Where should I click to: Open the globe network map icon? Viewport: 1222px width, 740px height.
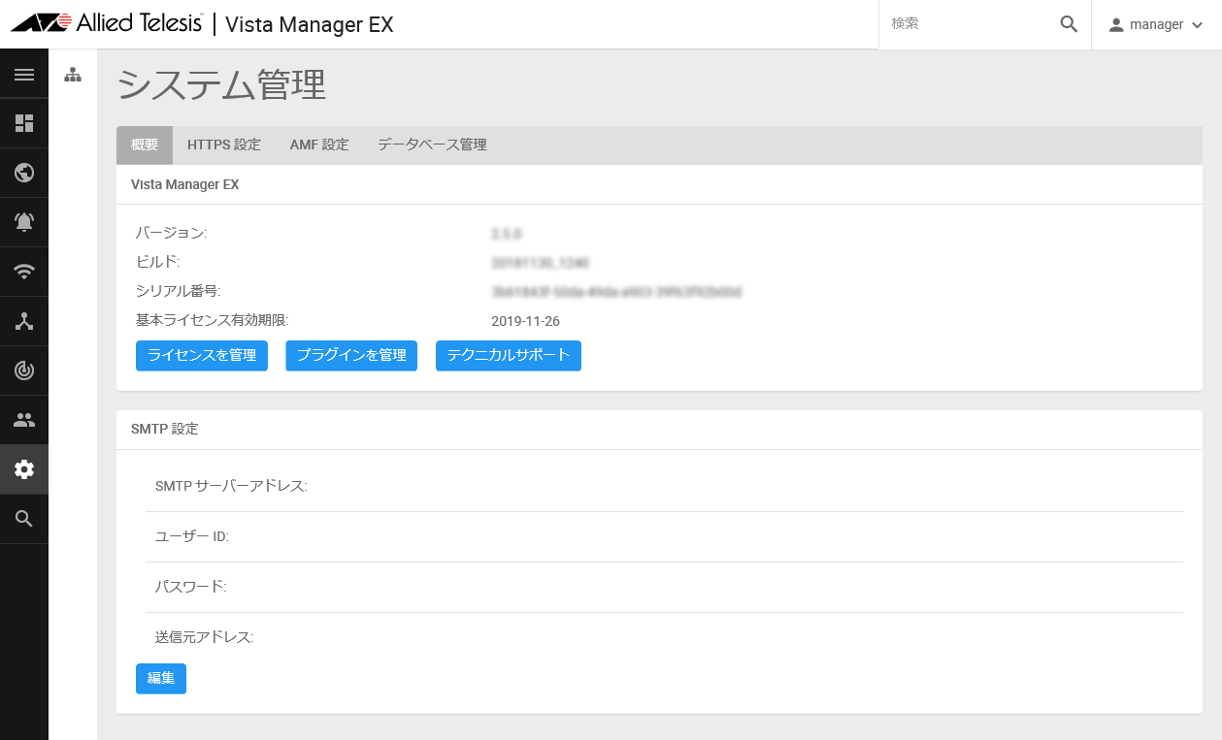tap(24, 173)
